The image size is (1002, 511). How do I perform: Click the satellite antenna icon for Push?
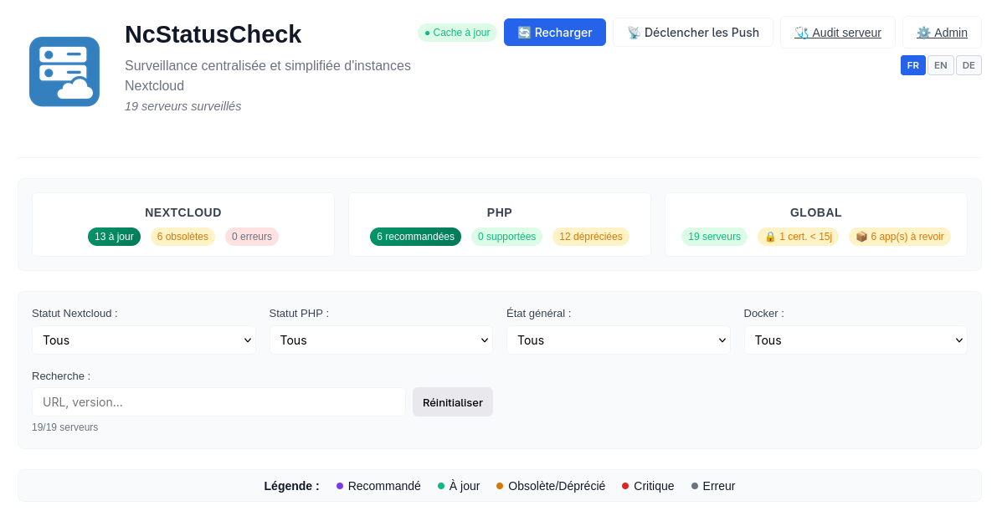click(634, 33)
